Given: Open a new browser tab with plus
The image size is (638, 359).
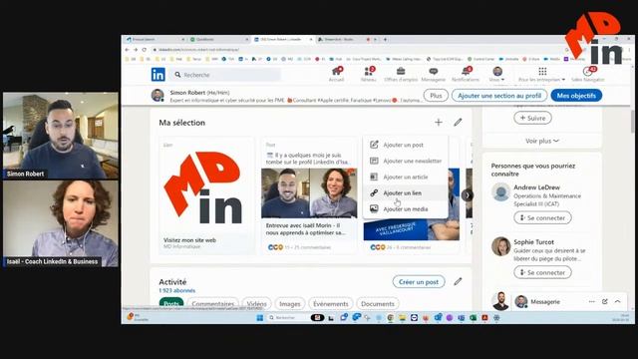Looking at the screenshot, I should (385, 40).
